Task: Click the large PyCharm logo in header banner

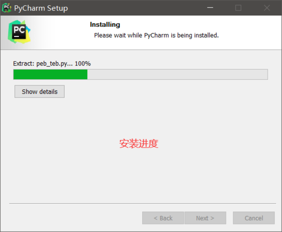Action: [x=19, y=32]
